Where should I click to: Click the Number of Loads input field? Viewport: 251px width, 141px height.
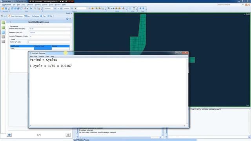pos(49,42)
